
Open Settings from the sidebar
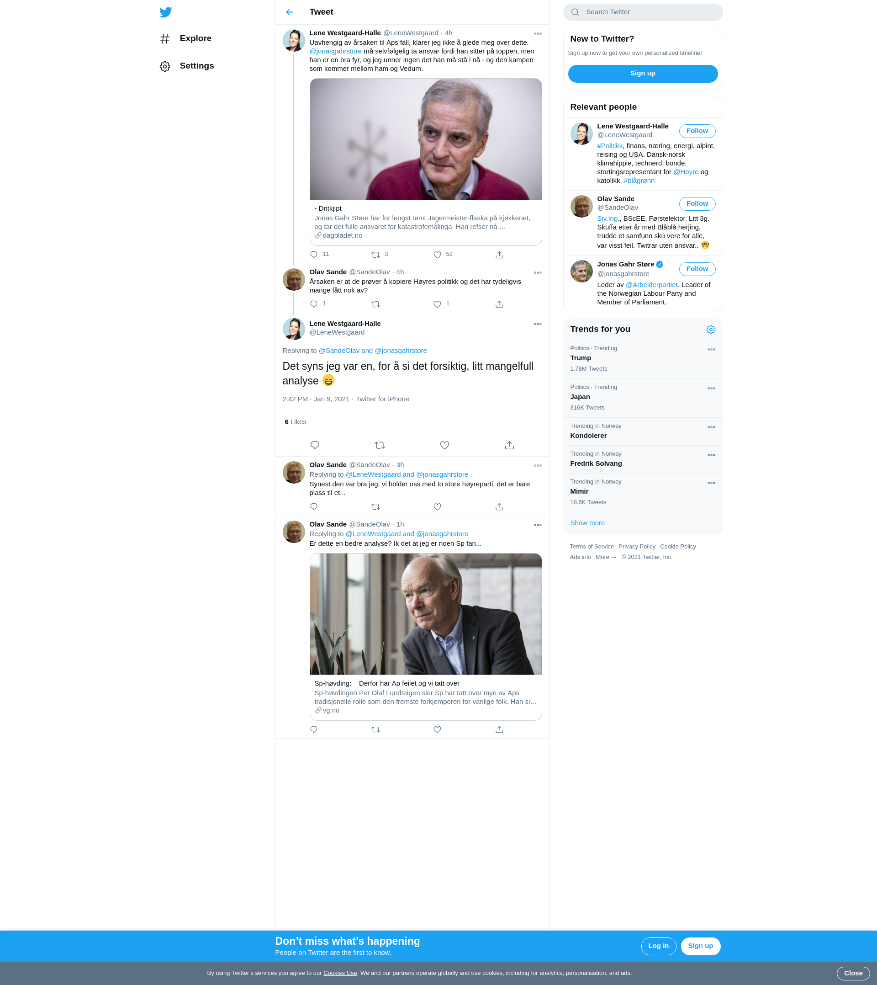pyautogui.click(x=186, y=66)
